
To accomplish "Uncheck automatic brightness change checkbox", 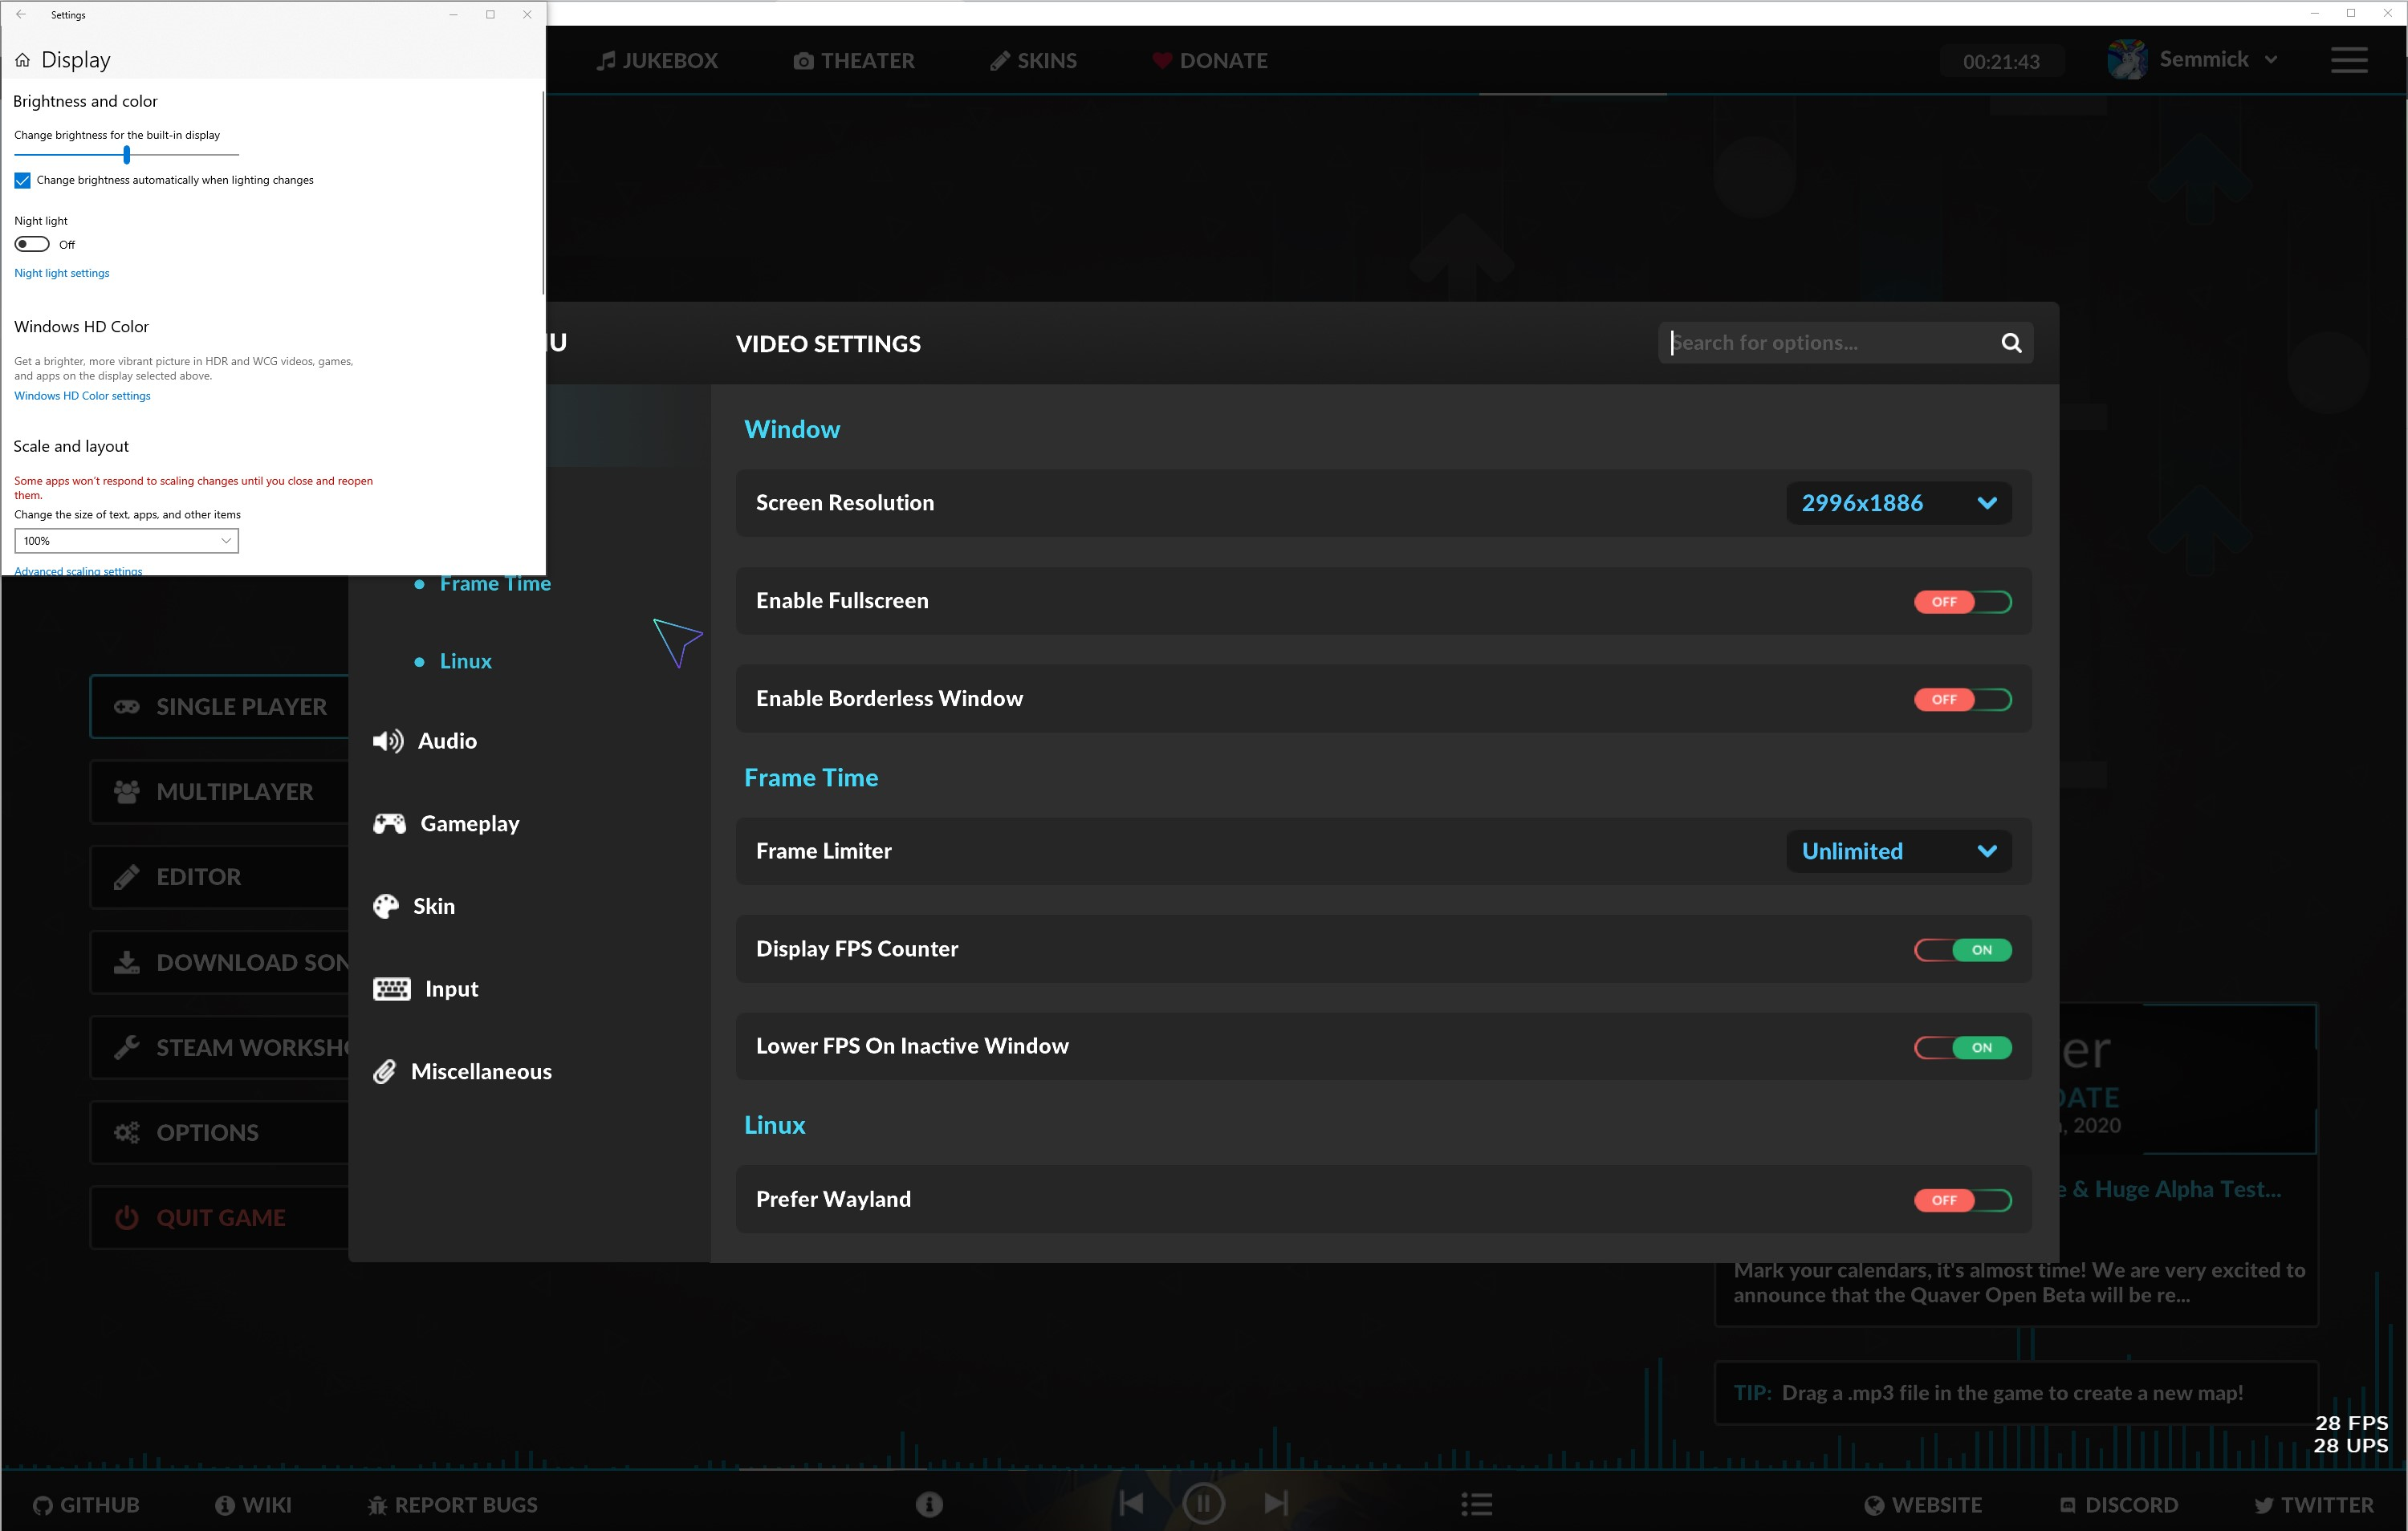I will click(x=23, y=181).
